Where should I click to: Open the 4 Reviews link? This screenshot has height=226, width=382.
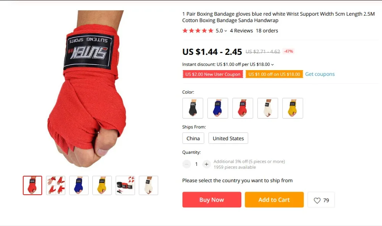point(241,30)
